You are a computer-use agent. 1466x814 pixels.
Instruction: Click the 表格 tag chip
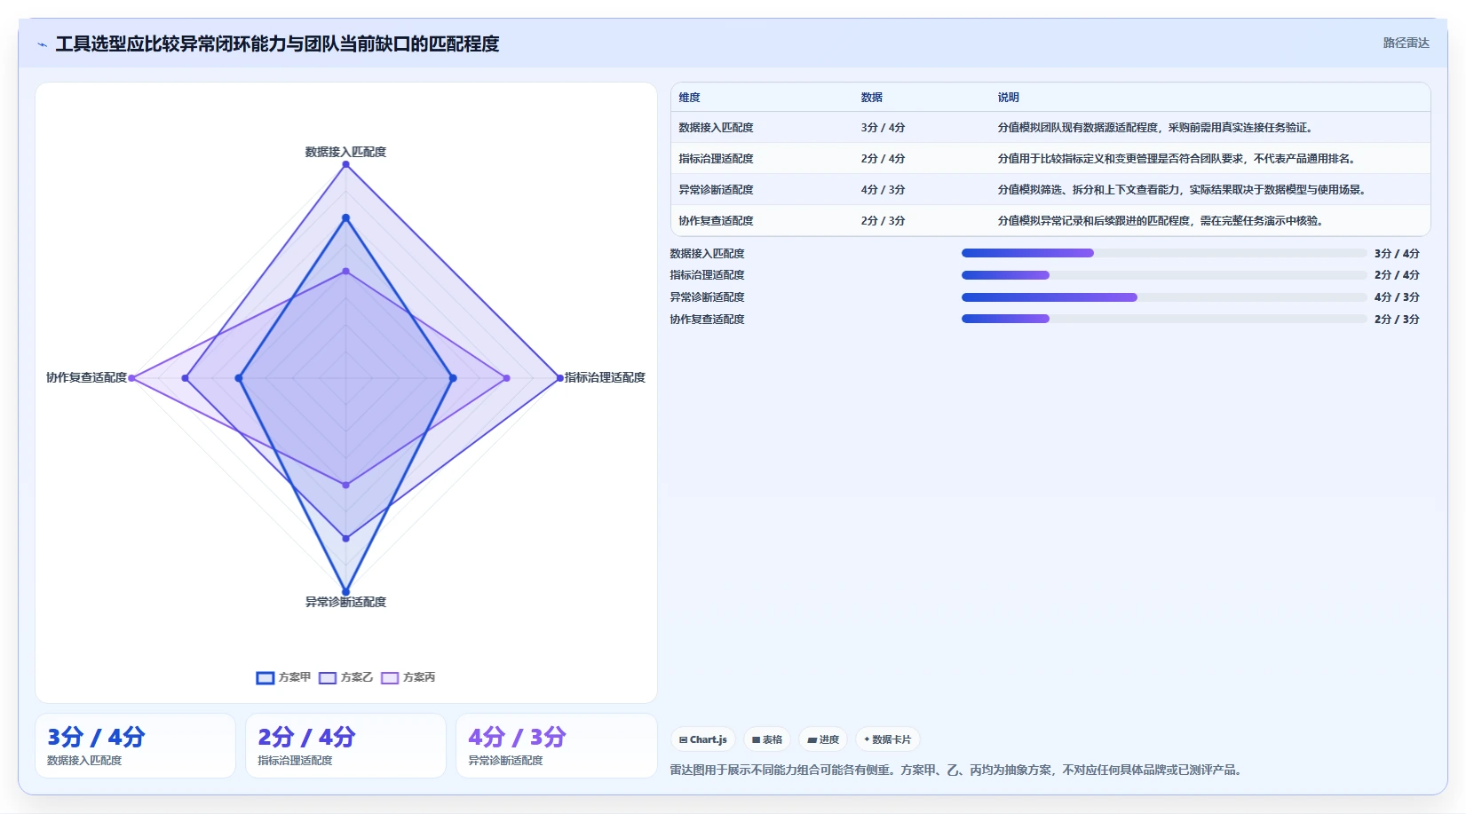click(767, 739)
